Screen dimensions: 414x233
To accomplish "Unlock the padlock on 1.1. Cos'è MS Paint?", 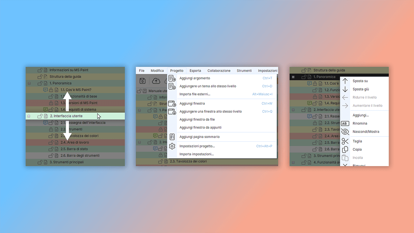I will (51, 90).
